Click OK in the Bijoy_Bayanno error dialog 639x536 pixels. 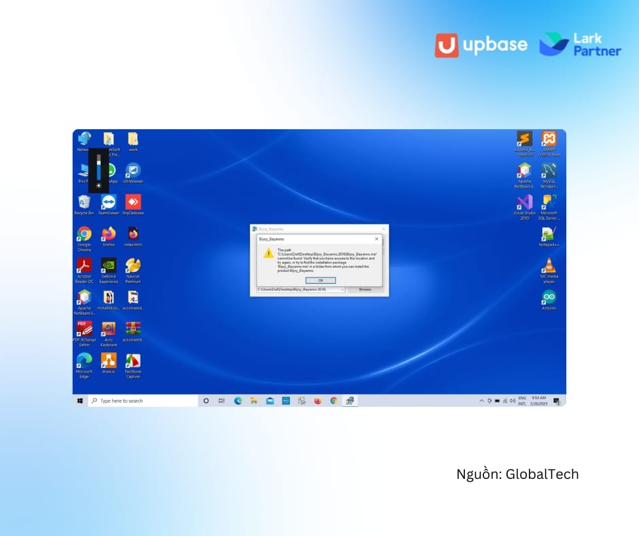click(x=321, y=280)
